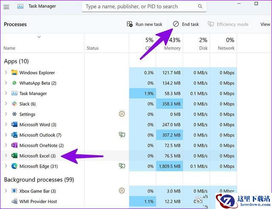
Task: Expand the Task Manager process row
Action: [x=6, y=93]
